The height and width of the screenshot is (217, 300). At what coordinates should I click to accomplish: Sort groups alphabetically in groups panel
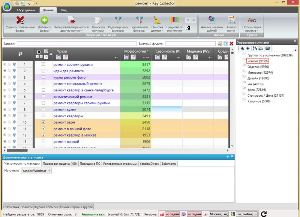pos(255,49)
